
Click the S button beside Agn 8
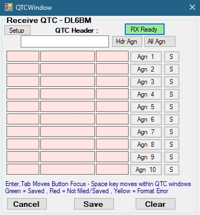pyautogui.click(x=172, y=145)
